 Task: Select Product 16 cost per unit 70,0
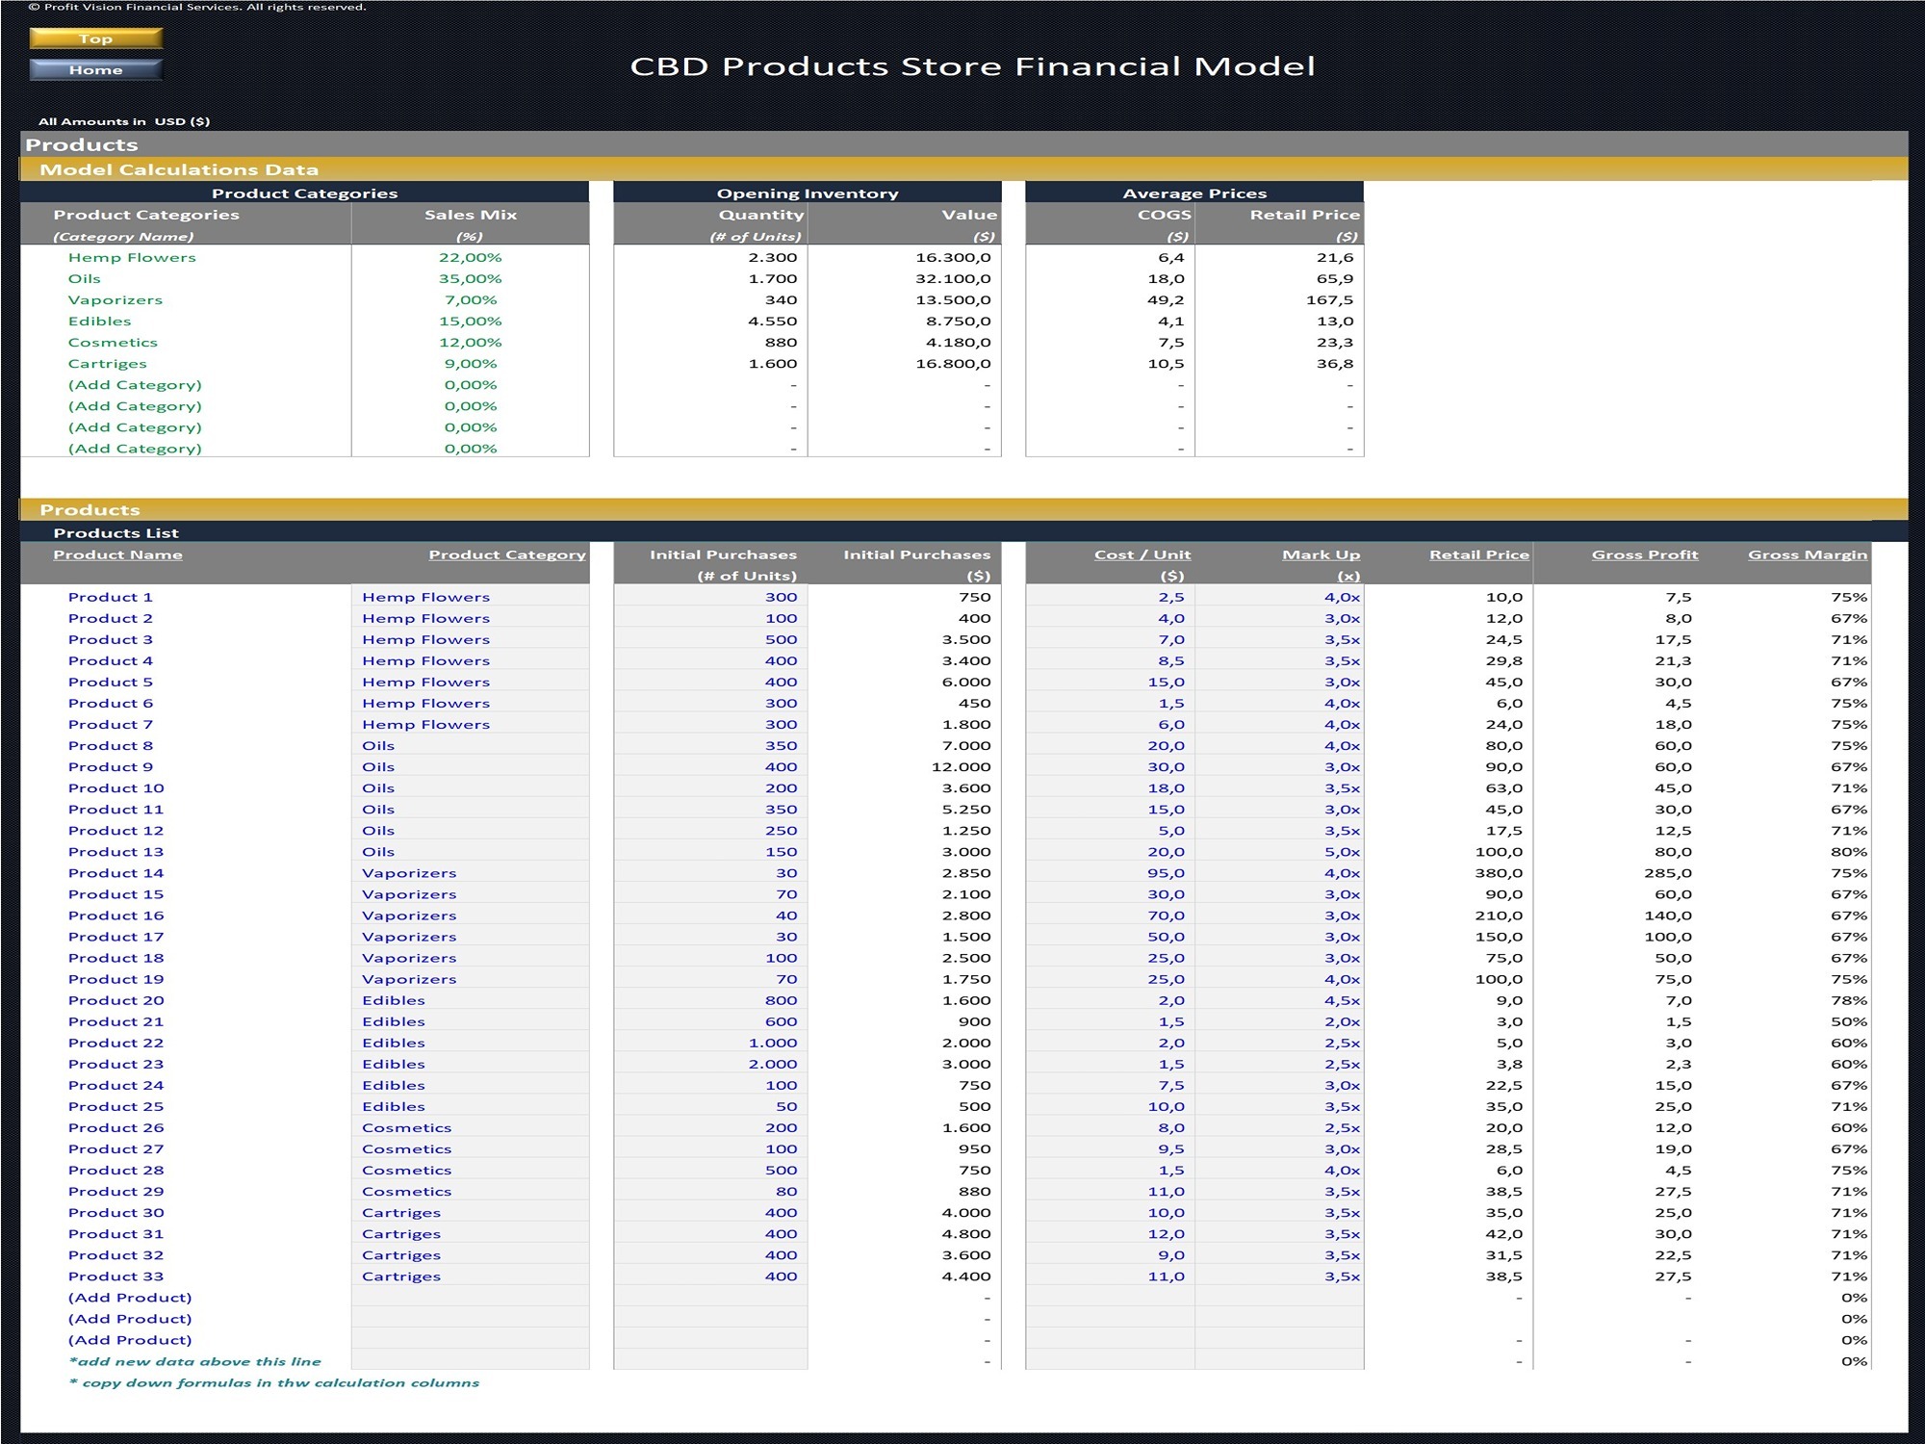coord(1111,915)
